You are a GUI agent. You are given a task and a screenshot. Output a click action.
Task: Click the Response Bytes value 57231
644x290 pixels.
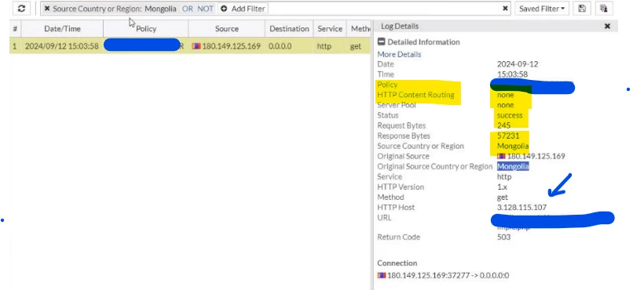pyautogui.click(x=508, y=136)
